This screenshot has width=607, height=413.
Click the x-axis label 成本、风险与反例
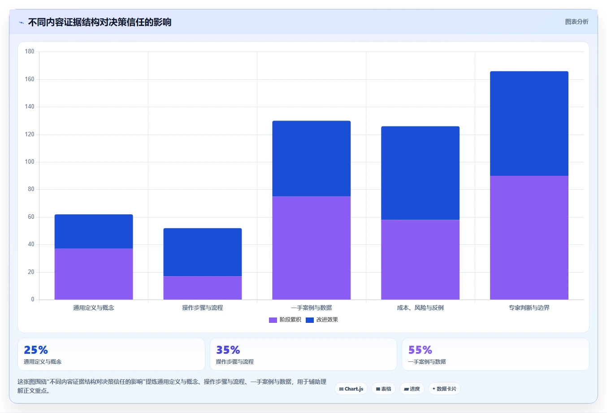(421, 308)
